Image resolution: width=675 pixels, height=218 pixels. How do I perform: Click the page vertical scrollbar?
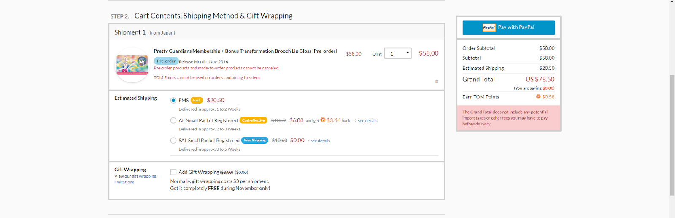(x=672, y=135)
